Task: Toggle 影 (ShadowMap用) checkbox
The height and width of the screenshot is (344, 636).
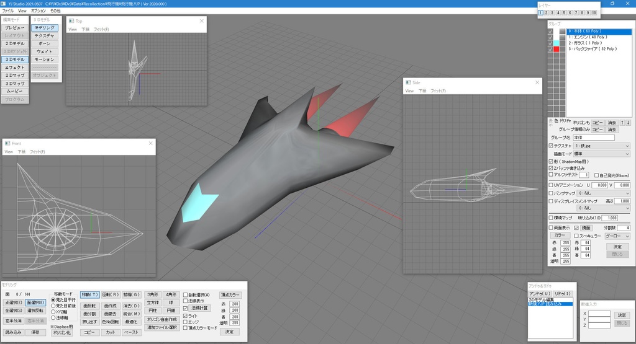Action: coord(551,162)
